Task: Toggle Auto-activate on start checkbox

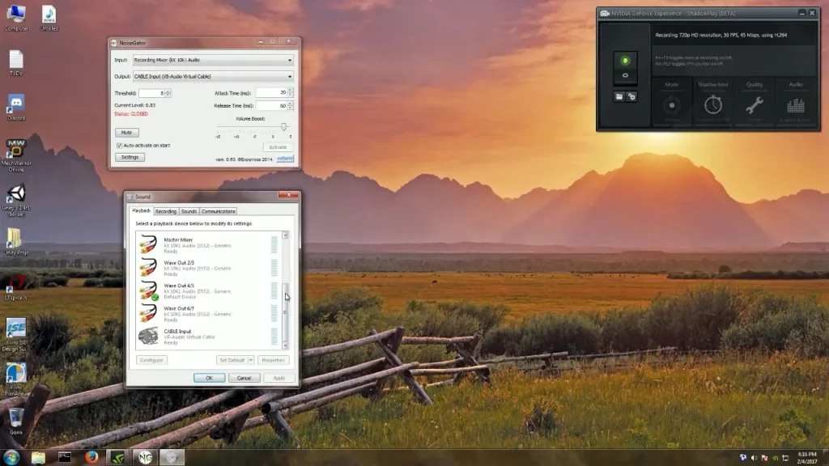Action: [120, 146]
